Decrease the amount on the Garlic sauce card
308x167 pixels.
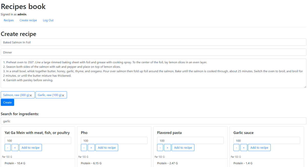point(236,148)
